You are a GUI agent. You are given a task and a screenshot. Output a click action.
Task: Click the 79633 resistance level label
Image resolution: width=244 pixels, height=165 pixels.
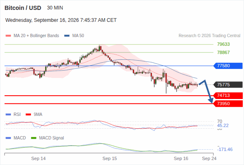(223, 45)
